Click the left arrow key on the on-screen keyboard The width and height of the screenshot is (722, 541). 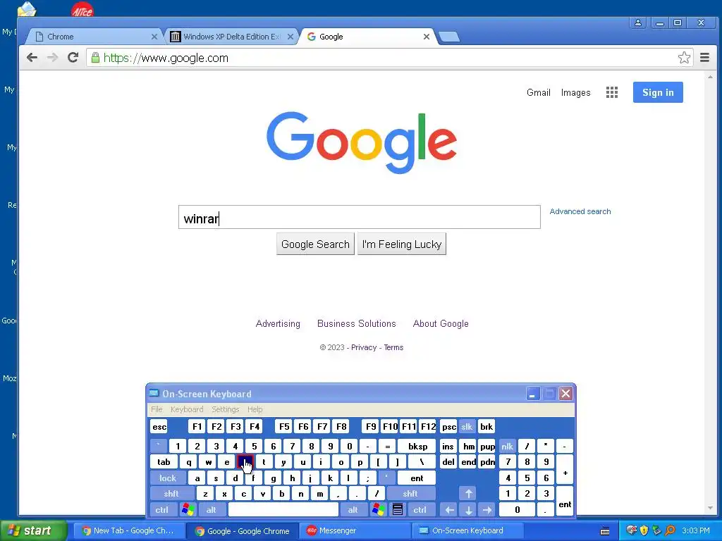[x=449, y=510]
